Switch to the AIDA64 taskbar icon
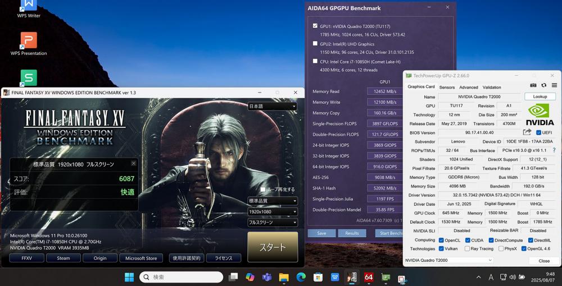The width and height of the screenshot is (562, 286). tap(369, 277)
